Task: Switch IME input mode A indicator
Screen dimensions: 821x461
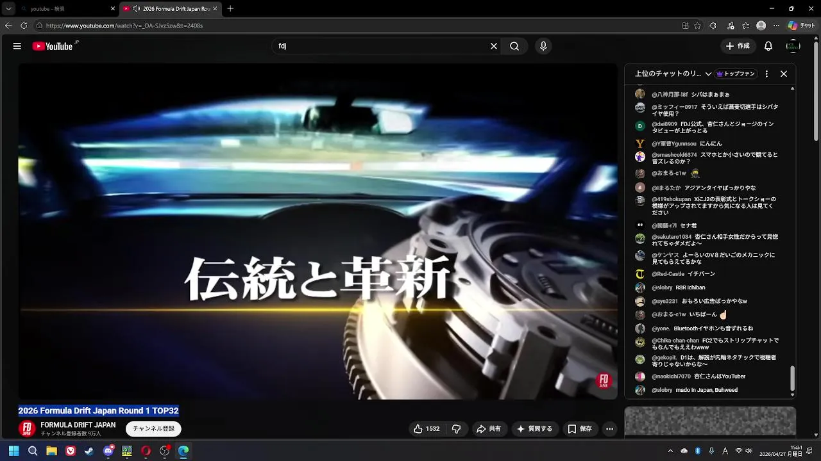Action: (725, 451)
